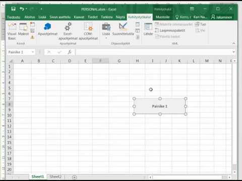The height and width of the screenshot is (181, 242).
Task: Switch to the Sheet2 tab
Action: click(x=55, y=176)
